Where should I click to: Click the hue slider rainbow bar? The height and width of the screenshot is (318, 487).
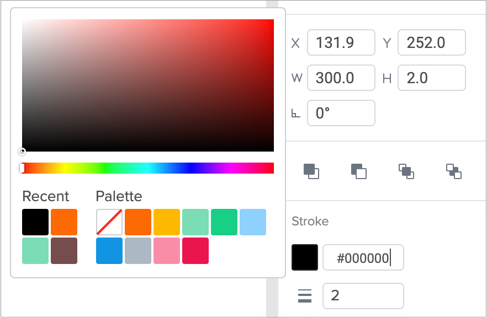tap(148, 168)
